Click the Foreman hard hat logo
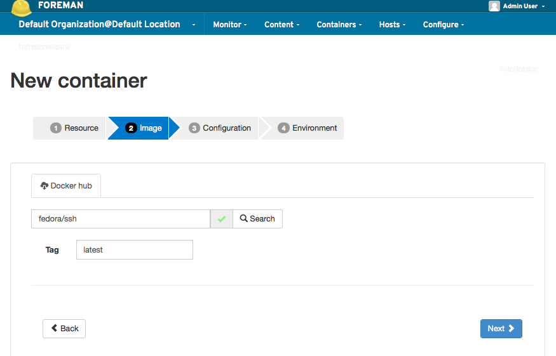The height and width of the screenshot is (356, 556). (22, 7)
